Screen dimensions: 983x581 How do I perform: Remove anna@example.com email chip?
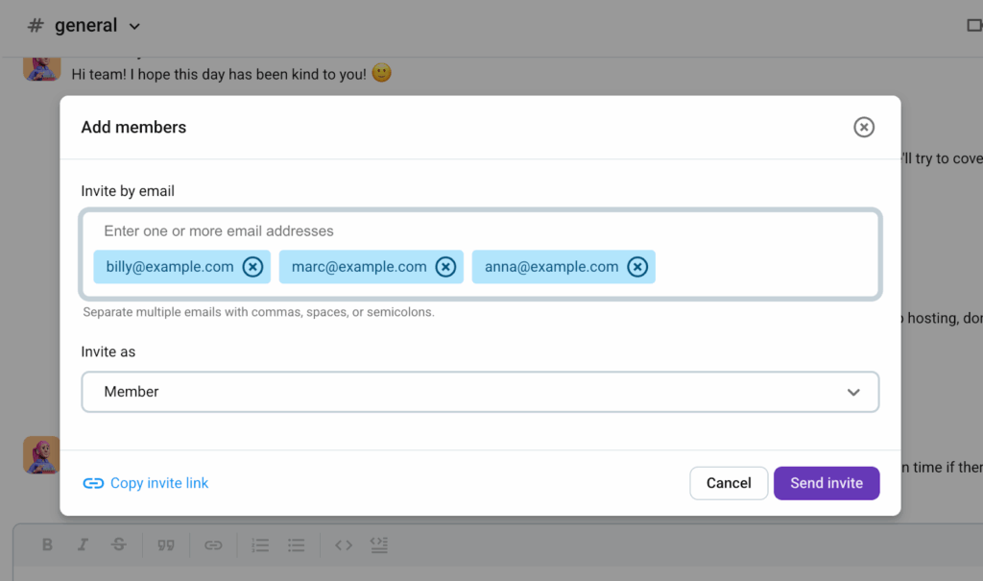pos(637,267)
